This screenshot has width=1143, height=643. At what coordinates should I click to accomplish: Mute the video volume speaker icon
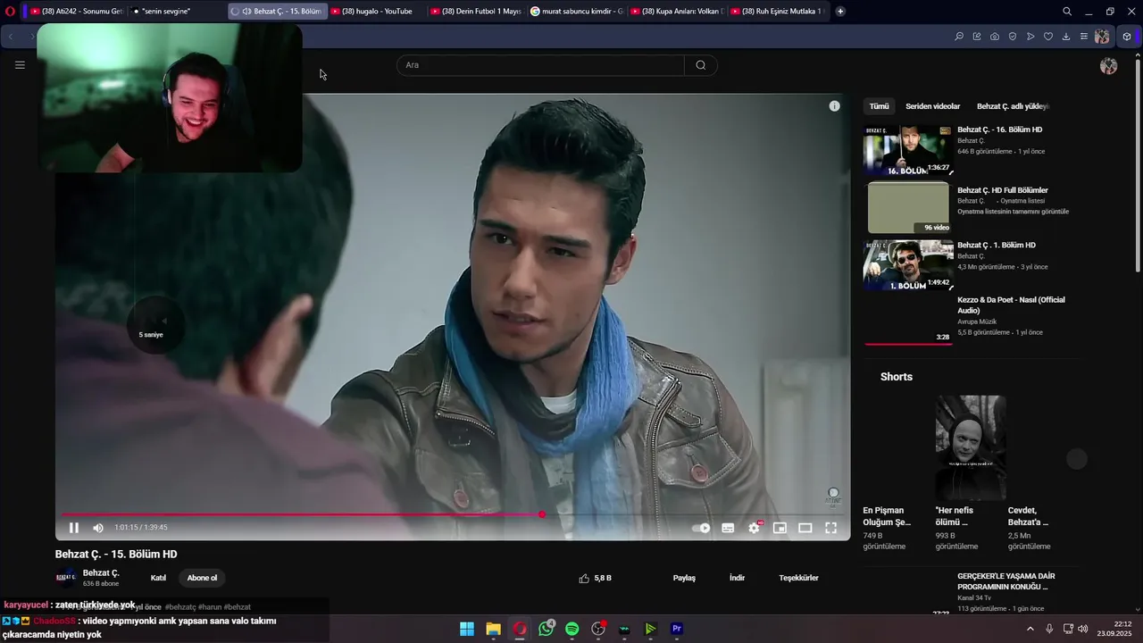[98, 528]
